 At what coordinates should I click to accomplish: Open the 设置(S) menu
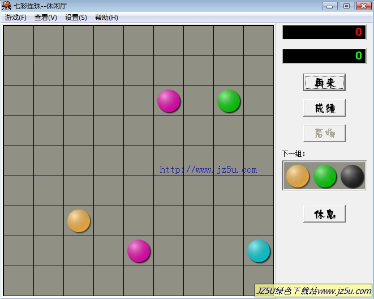click(76, 18)
